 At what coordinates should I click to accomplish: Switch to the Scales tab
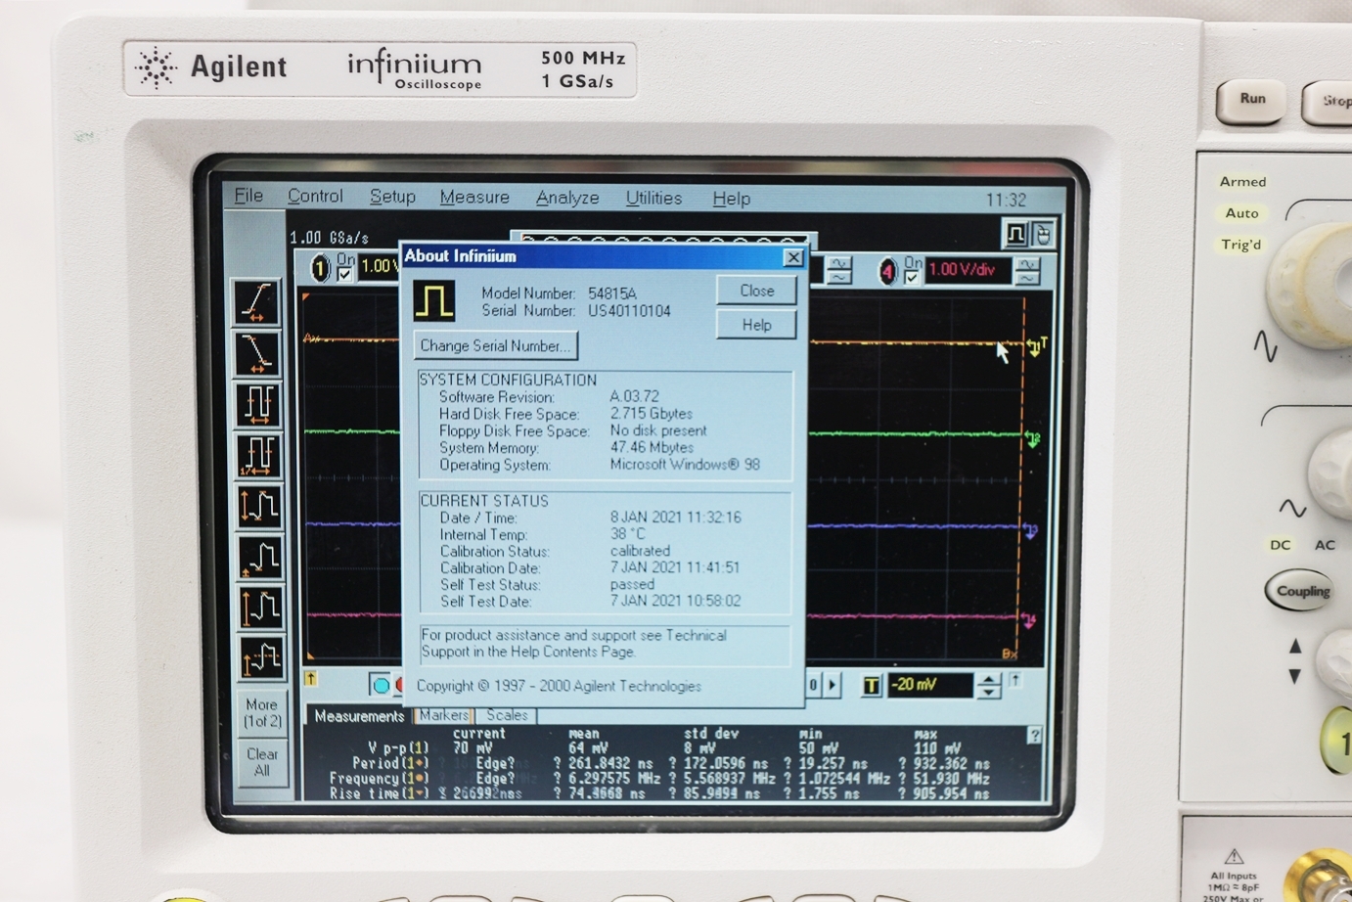point(507,715)
